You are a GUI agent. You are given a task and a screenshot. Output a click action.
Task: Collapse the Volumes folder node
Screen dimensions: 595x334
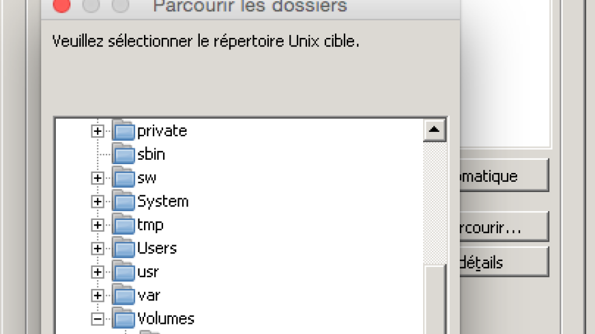click(97, 319)
